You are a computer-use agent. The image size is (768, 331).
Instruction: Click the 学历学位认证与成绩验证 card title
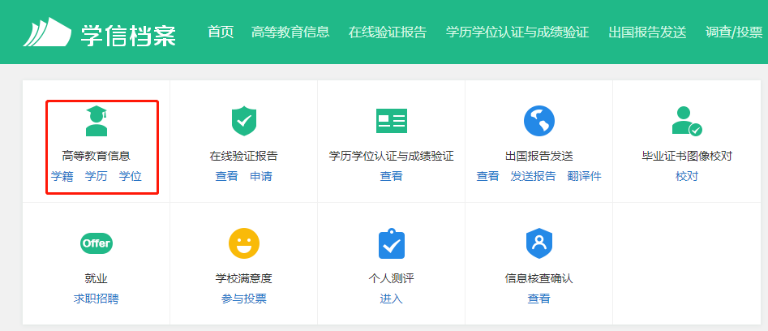tap(392, 157)
